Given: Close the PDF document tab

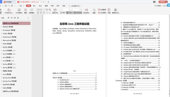Looking at the screenshot, I should point(44,2).
